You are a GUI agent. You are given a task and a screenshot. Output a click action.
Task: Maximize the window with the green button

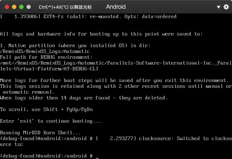[x=22, y=7]
